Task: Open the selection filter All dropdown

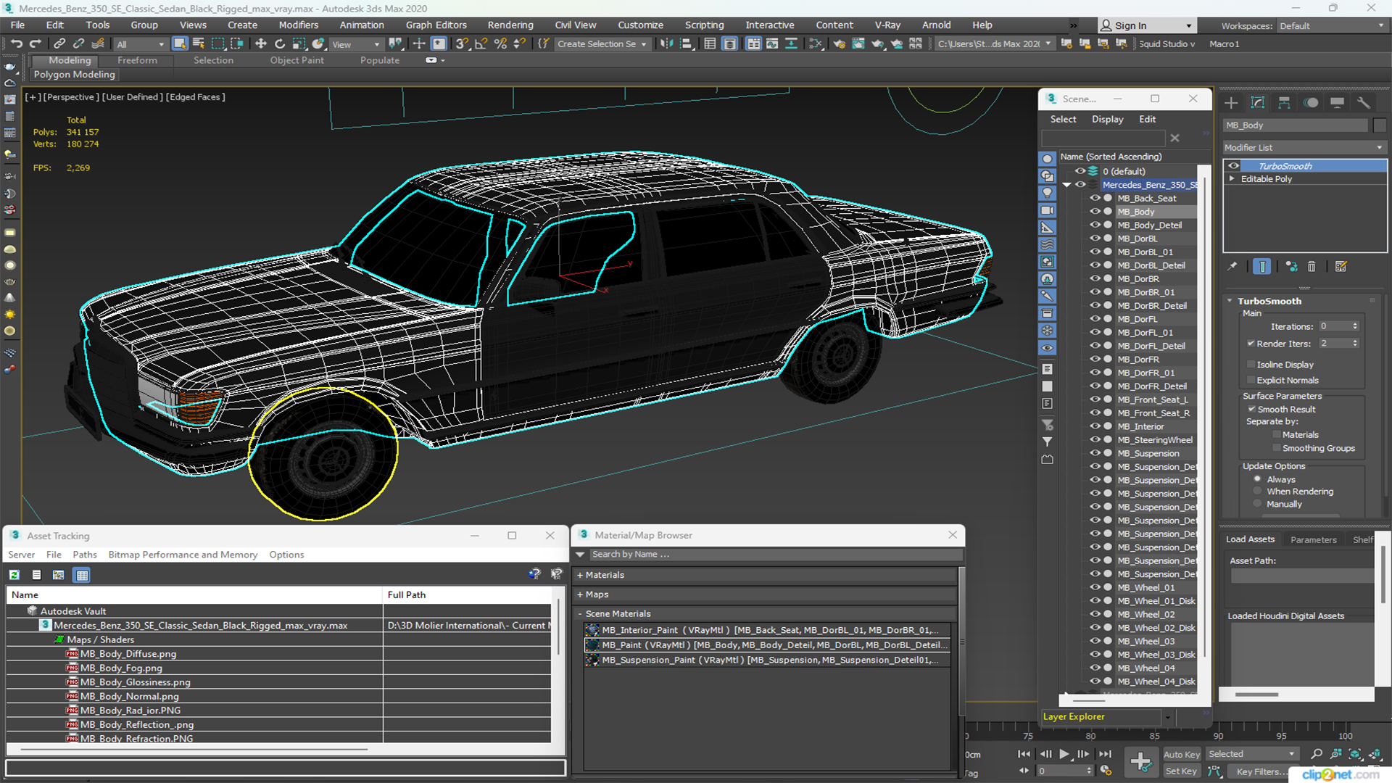Action: tap(141, 44)
